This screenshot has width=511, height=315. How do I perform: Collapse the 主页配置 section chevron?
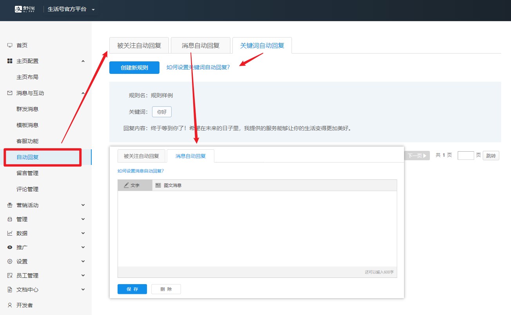pos(83,61)
